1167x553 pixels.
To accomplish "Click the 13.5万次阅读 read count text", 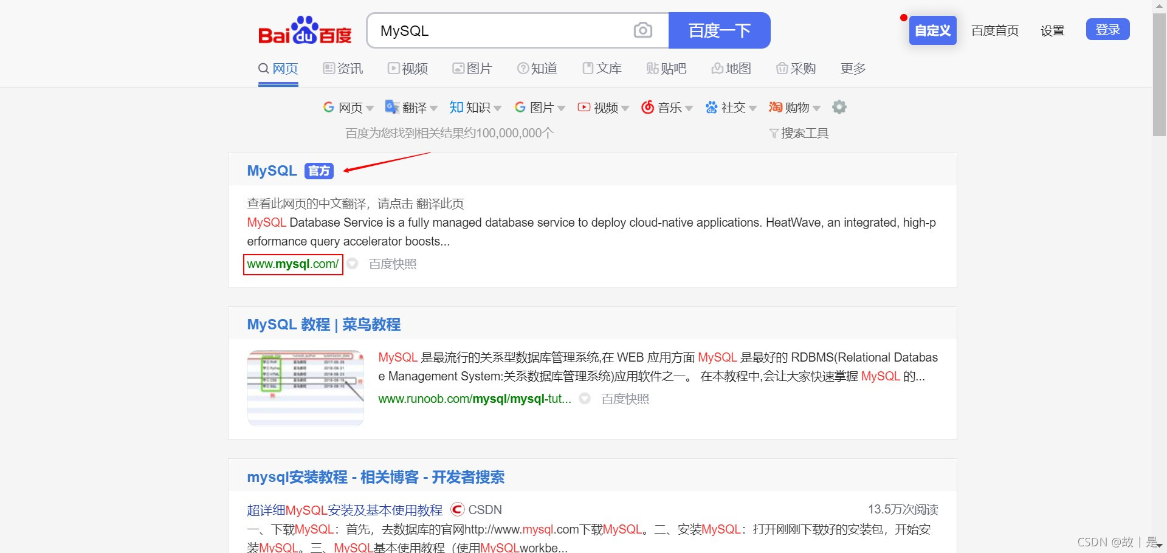I will [903, 509].
